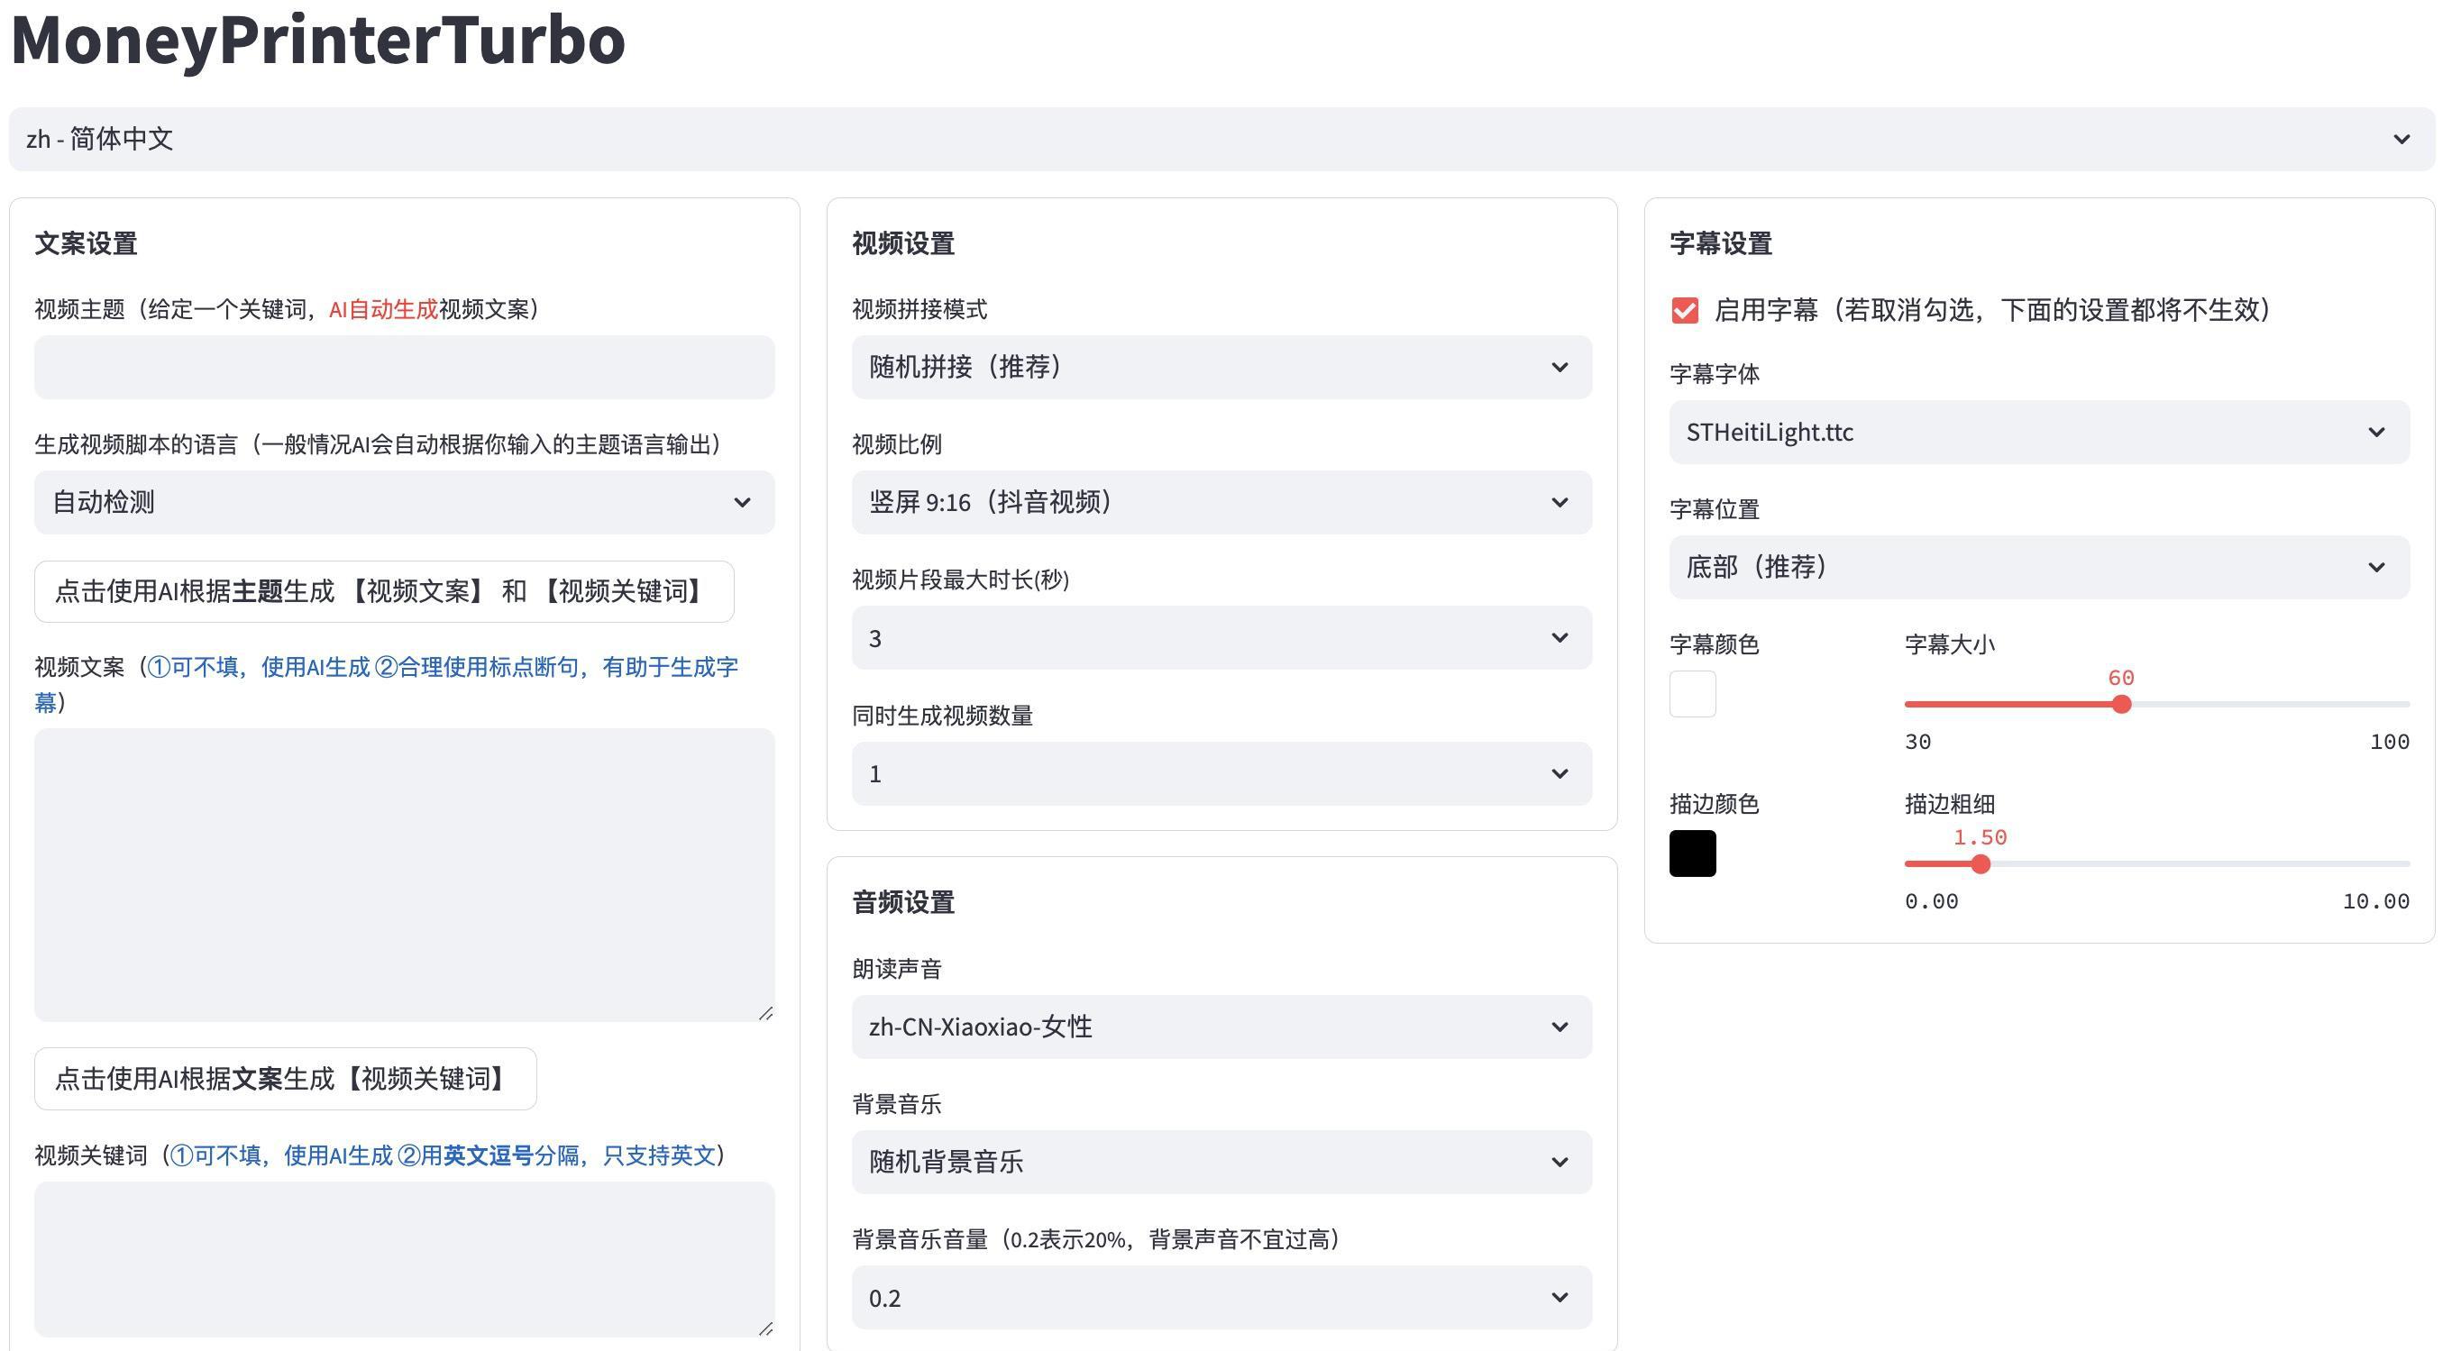This screenshot has height=1351, width=2461.
Task: Click the 根据文案生成【视频关键词】 button
Action: click(x=286, y=1079)
